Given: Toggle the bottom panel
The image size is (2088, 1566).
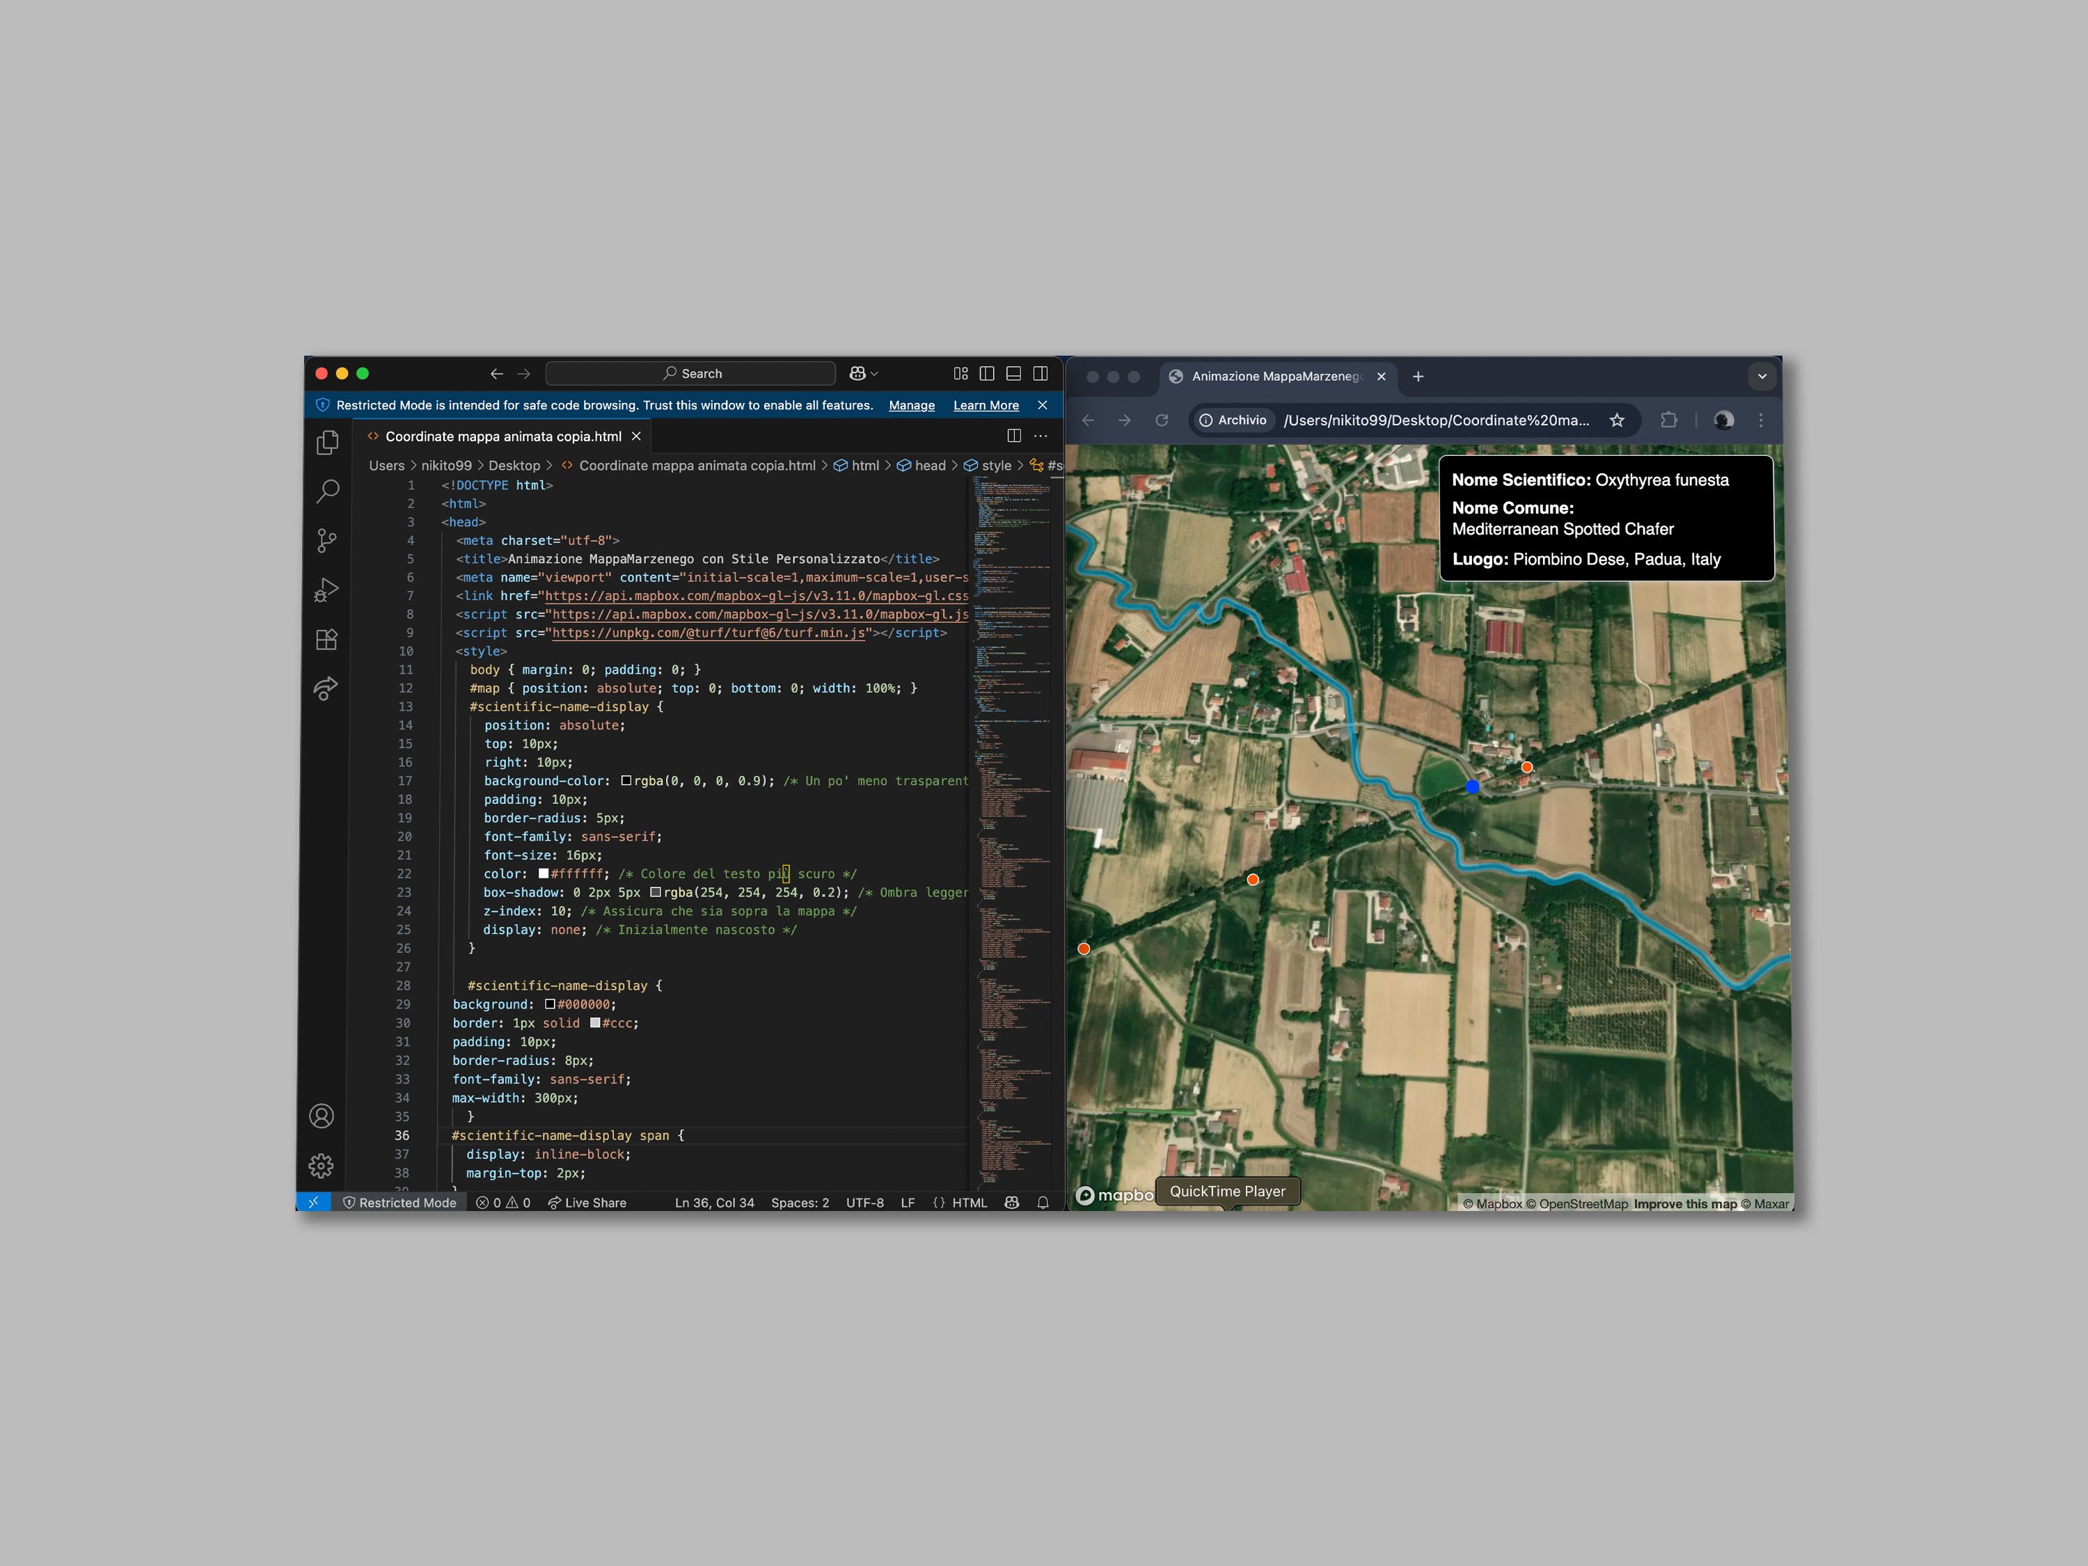Looking at the screenshot, I should click(1014, 374).
